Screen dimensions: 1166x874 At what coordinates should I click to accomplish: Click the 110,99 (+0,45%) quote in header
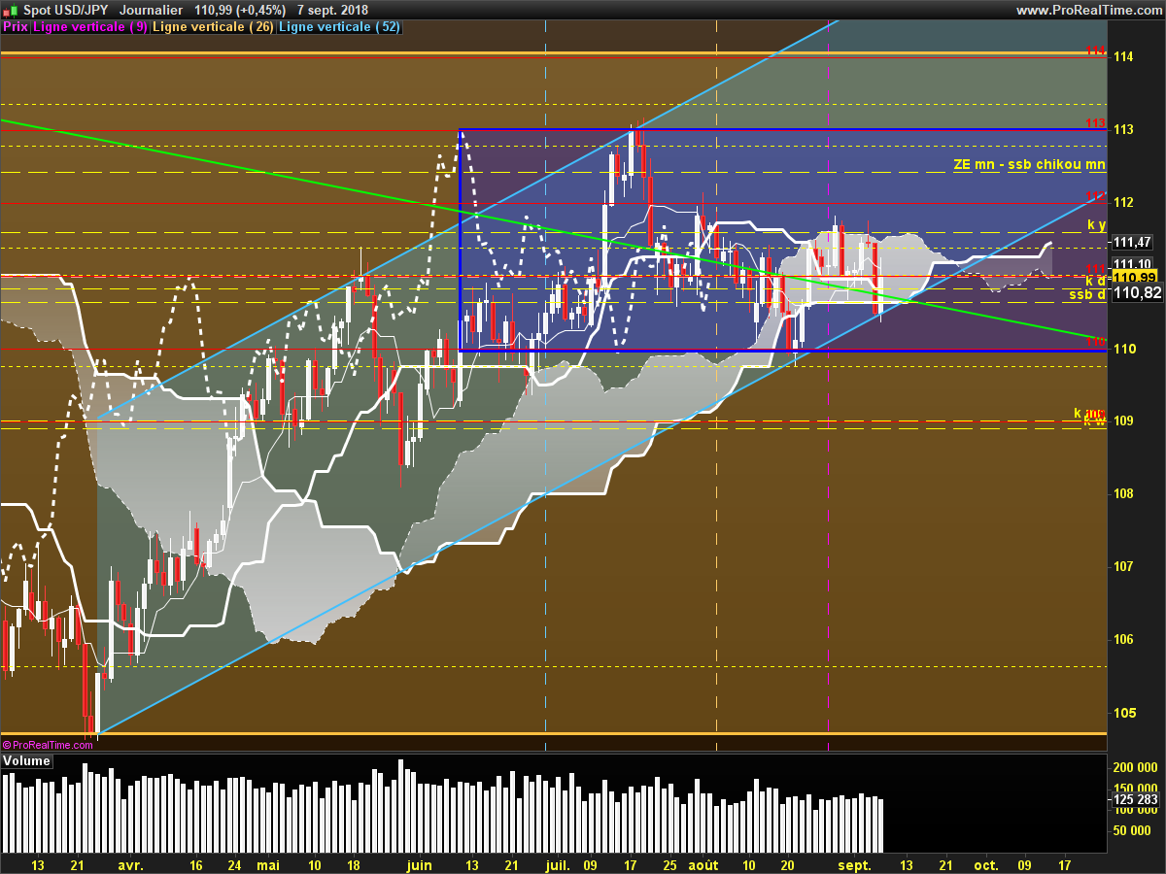point(240,10)
